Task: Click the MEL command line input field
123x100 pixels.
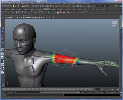Action: point(35,95)
